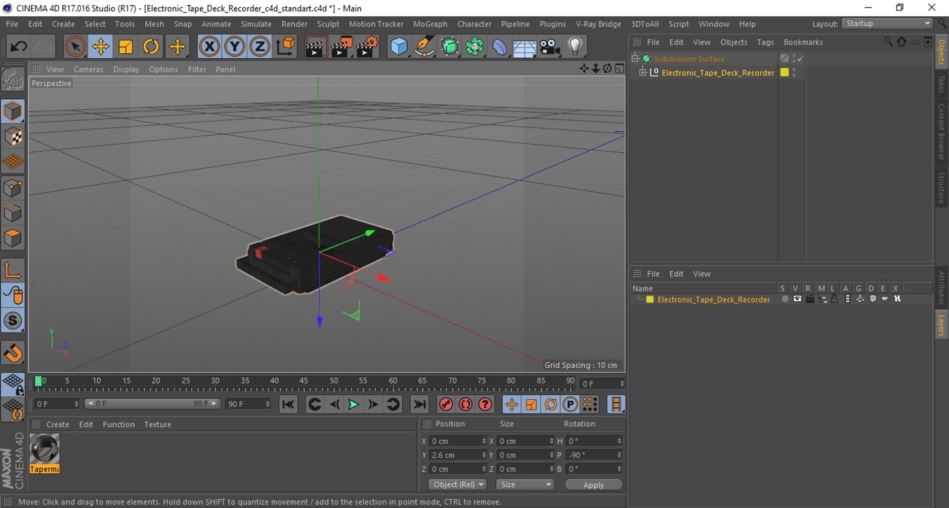The width and height of the screenshot is (949, 508).
Task: Go to end of animation
Action: (420, 404)
